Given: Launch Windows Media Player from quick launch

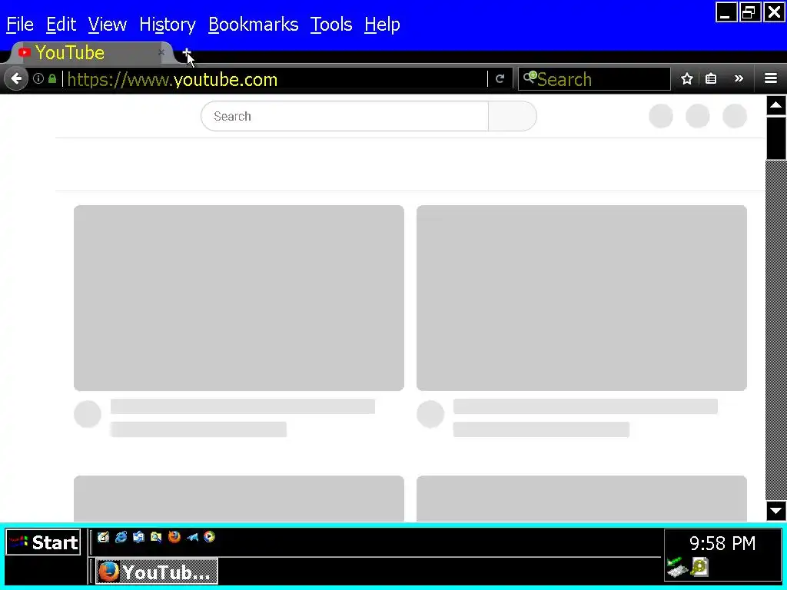Looking at the screenshot, I should tap(209, 537).
